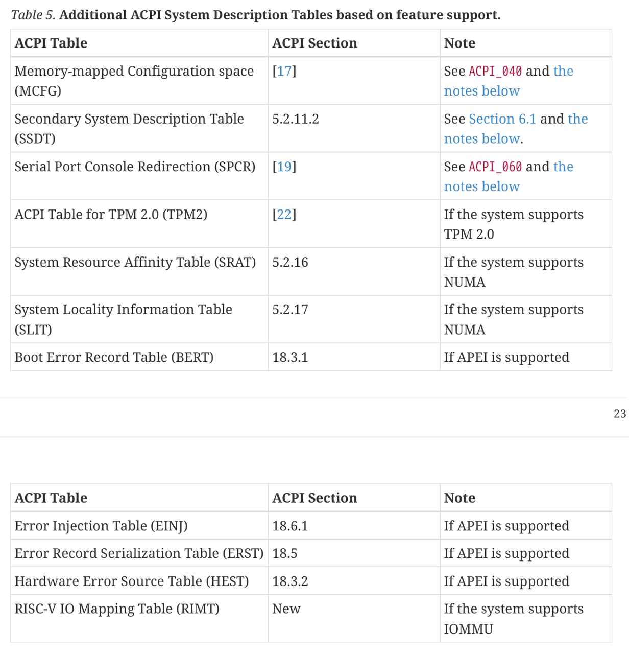
Task: Open "the notes below" link in MCFG row
Action: pos(481,91)
